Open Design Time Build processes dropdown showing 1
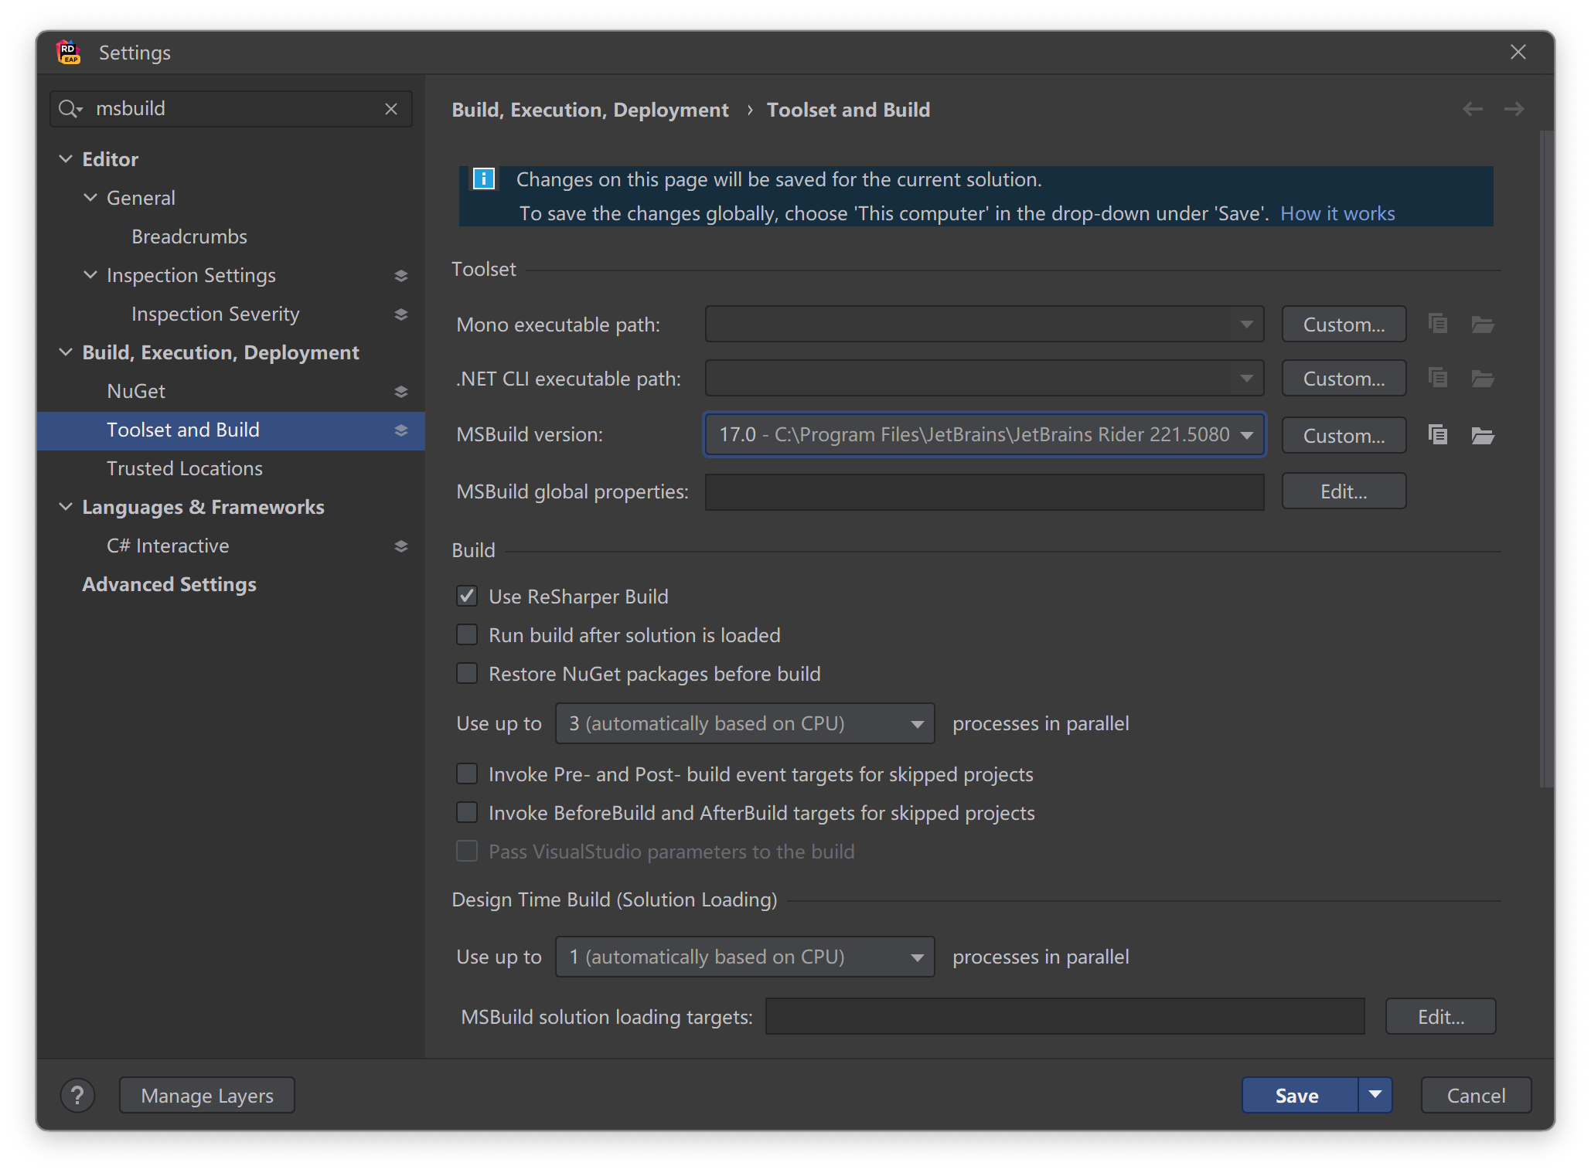The width and height of the screenshot is (1591, 1173). [x=745, y=957]
